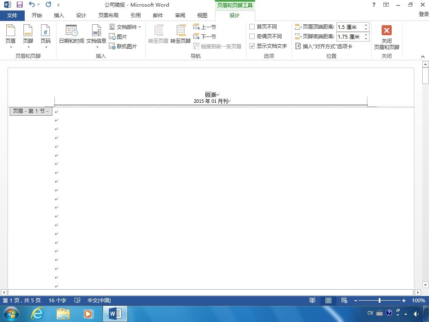The image size is (429, 322).
Task: Click 插入"对齐方式"选项卡 button
Action: (x=324, y=46)
